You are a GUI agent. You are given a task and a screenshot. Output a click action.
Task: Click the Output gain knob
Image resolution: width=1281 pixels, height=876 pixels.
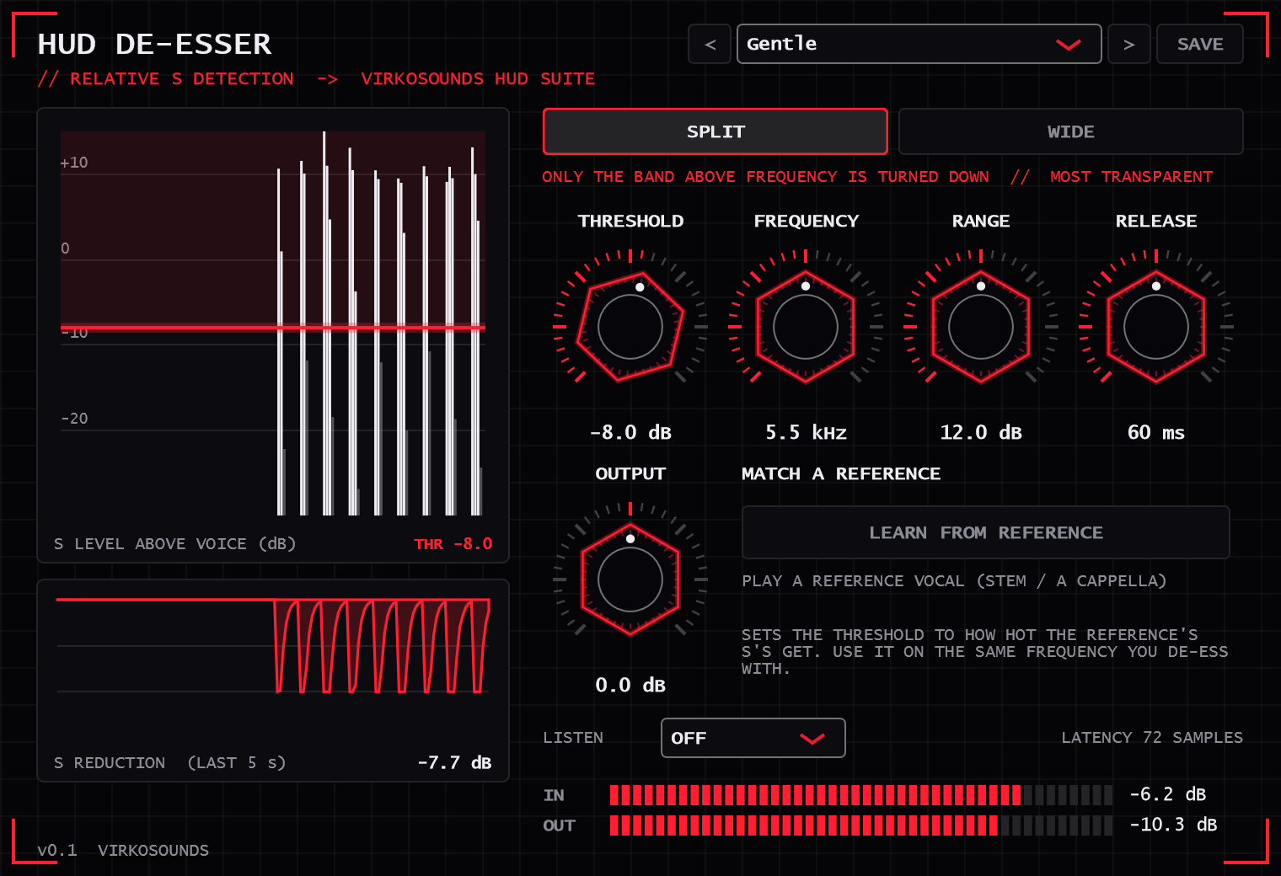click(630, 580)
